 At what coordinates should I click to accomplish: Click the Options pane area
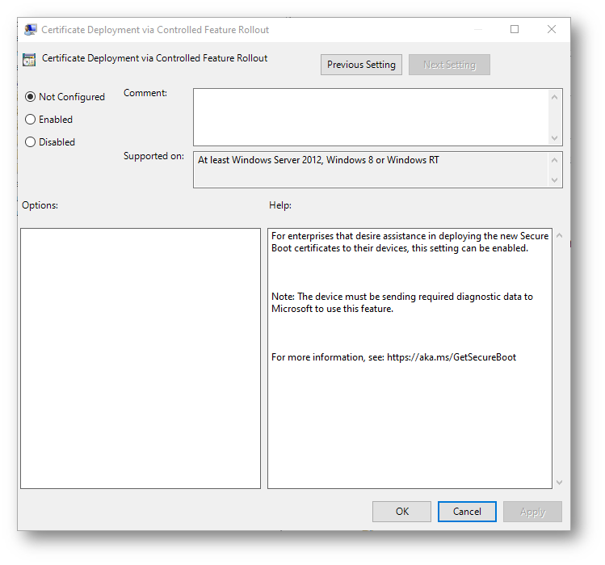pos(141,358)
